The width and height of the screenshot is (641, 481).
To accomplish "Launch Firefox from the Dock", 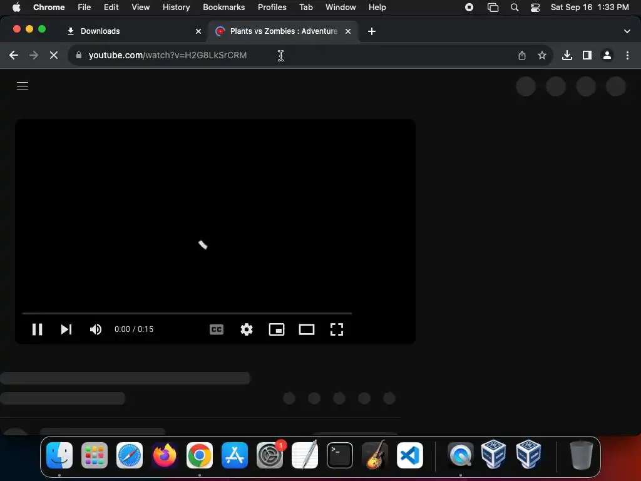I will (165, 455).
